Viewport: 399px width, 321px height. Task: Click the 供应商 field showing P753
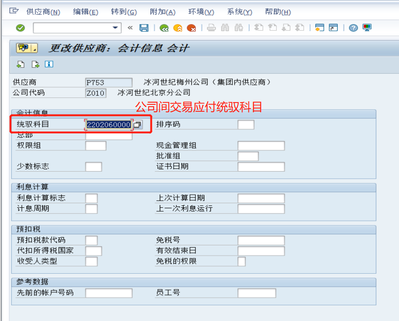coord(109,83)
